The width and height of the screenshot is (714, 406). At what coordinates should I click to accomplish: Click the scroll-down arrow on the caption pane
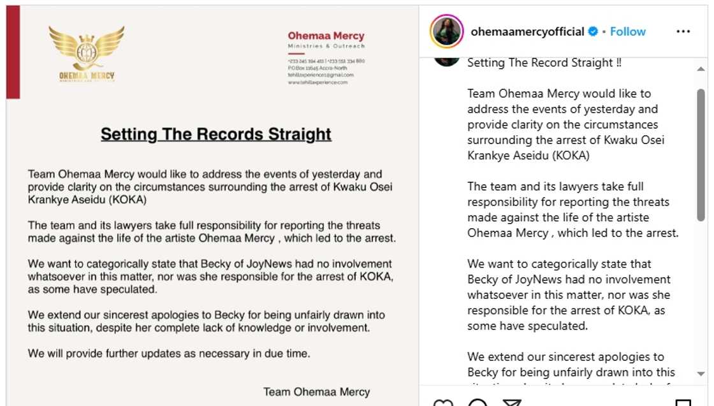[x=702, y=375]
